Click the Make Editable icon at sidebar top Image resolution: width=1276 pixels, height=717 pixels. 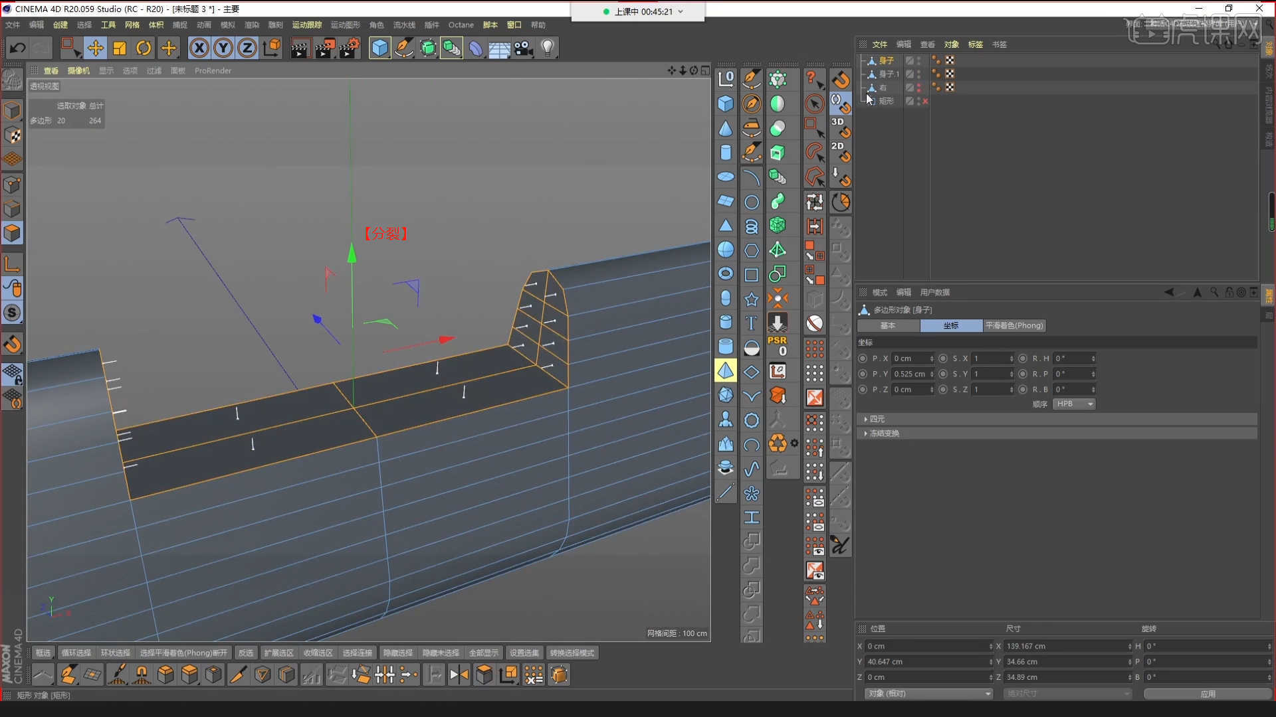tap(12, 80)
